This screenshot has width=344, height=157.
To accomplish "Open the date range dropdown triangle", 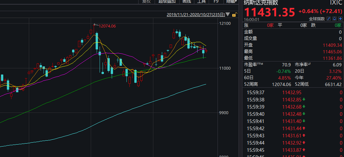I will [x=228, y=15].
